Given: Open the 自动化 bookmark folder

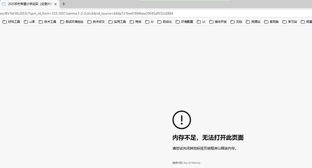Looking at the screenshot, I should 164,22.
